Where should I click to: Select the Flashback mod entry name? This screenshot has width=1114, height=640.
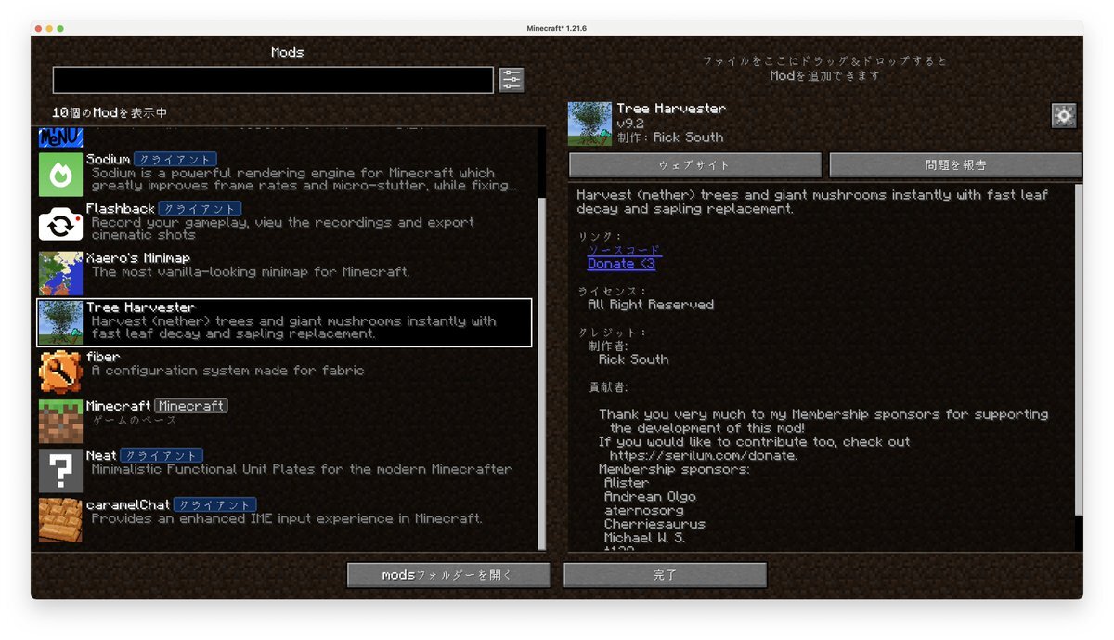click(x=120, y=208)
